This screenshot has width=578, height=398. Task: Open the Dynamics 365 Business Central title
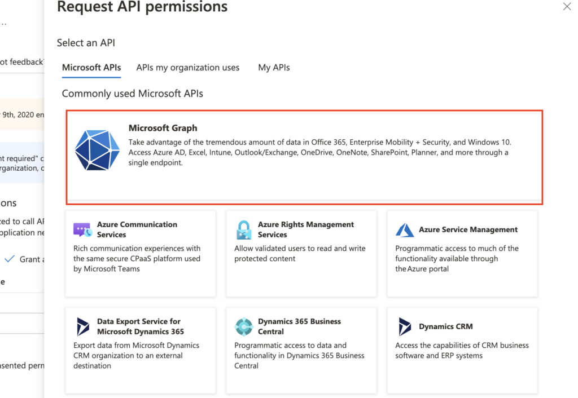pos(299,326)
